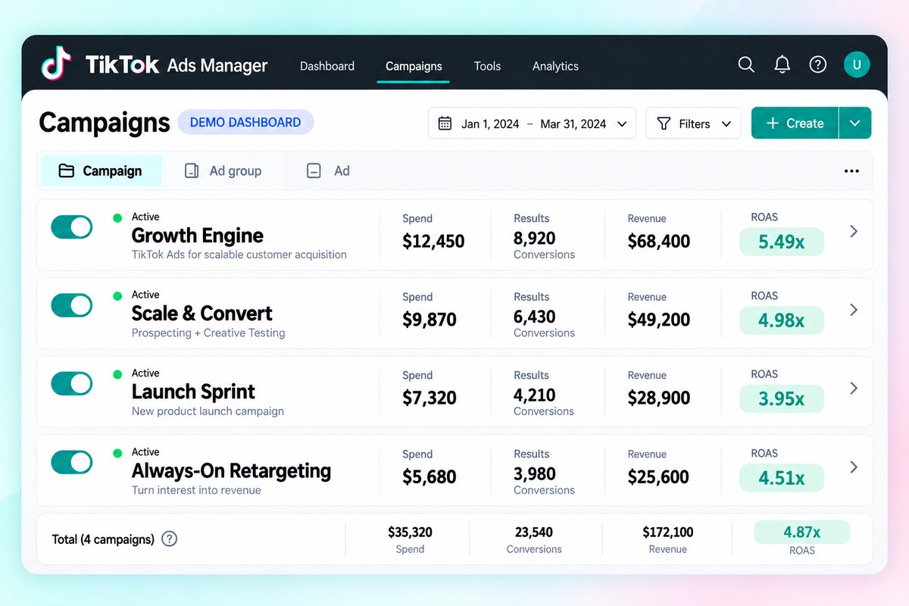The width and height of the screenshot is (909, 606).
Task: Click 'Turn interest into revenue' description
Action: [196, 490]
